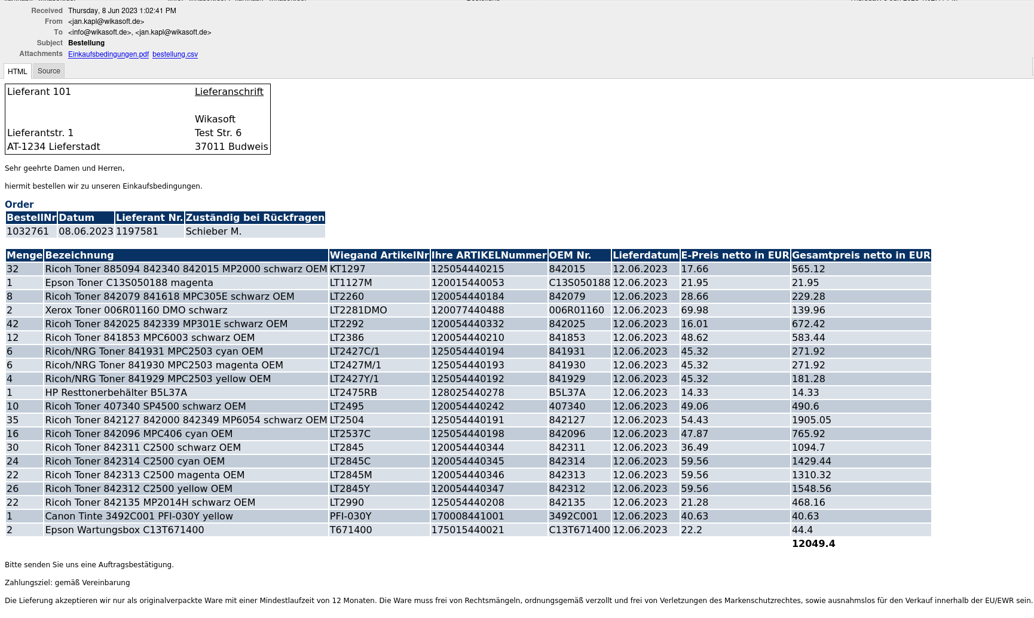Click the total sum 12049.4
Screen dimensions: 1034x618
813,544
